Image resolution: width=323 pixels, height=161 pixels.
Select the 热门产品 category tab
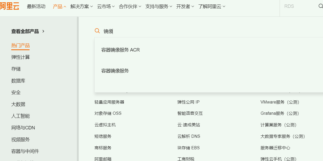(x=20, y=46)
